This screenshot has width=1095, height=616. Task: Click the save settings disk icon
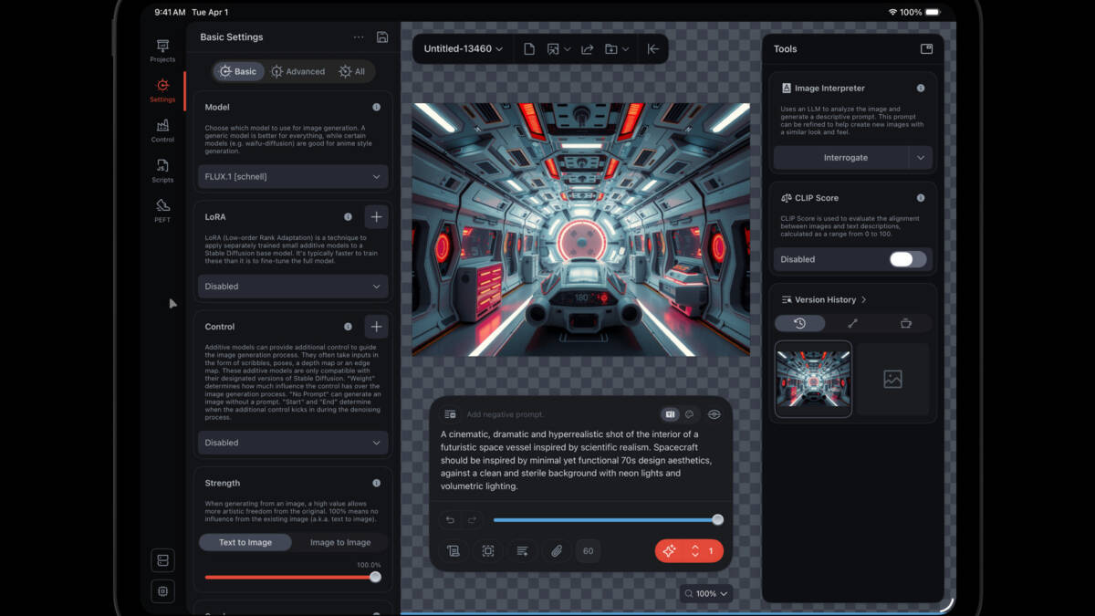click(382, 37)
